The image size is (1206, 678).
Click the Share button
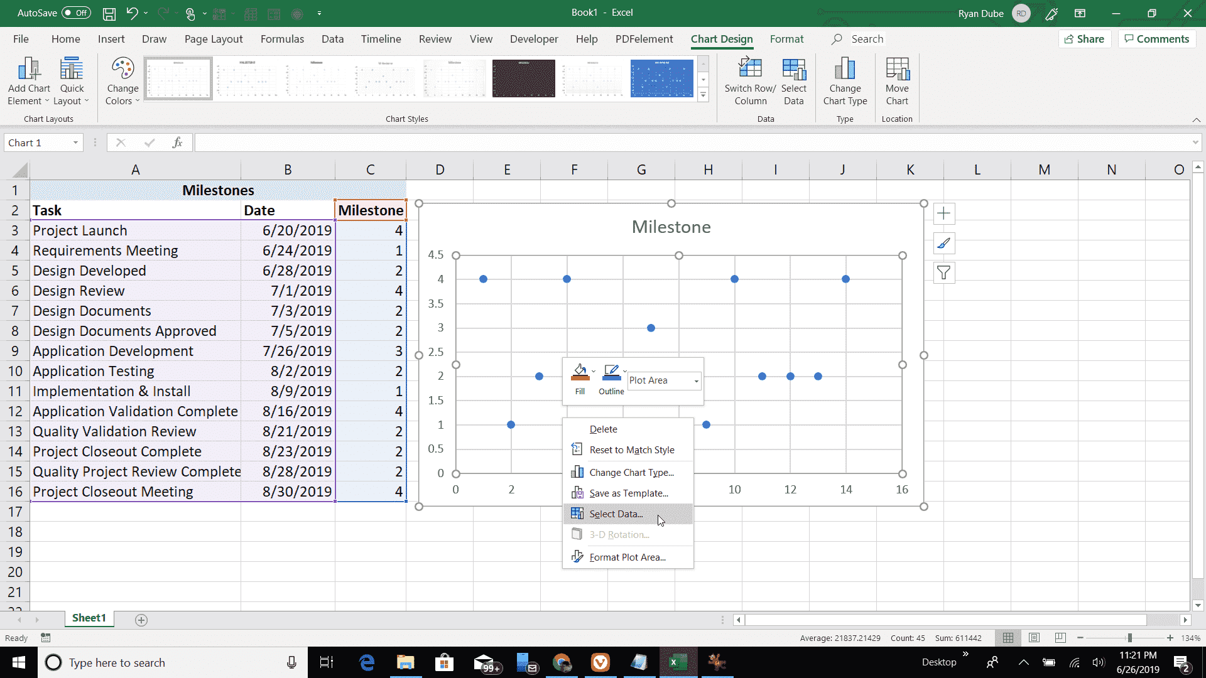tap(1085, 39)
